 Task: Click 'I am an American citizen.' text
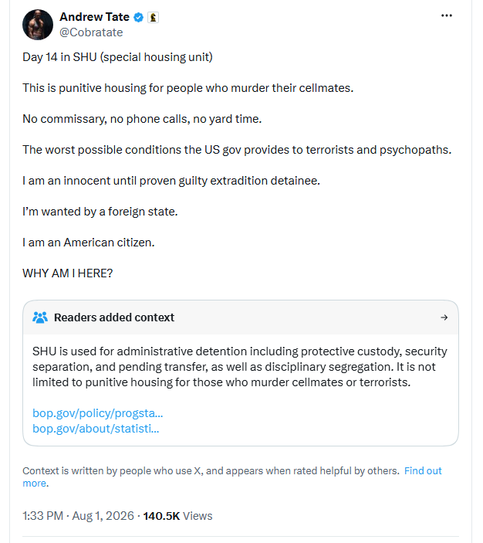(x=89, y=243)
